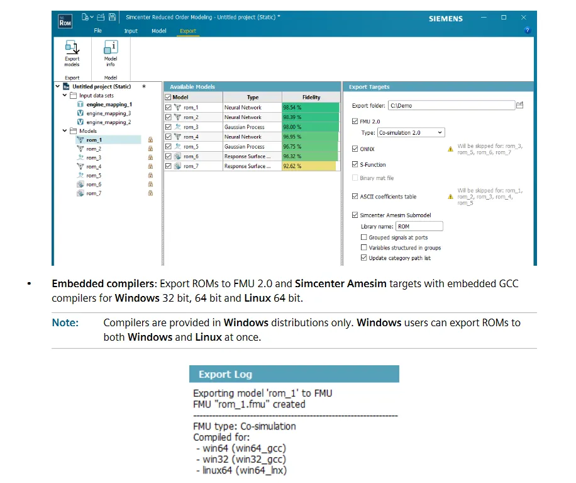Image resolution: width=576 pixels, height=483 pixels.
Task: Click the Library name field
Action: [x=419, y=226]
